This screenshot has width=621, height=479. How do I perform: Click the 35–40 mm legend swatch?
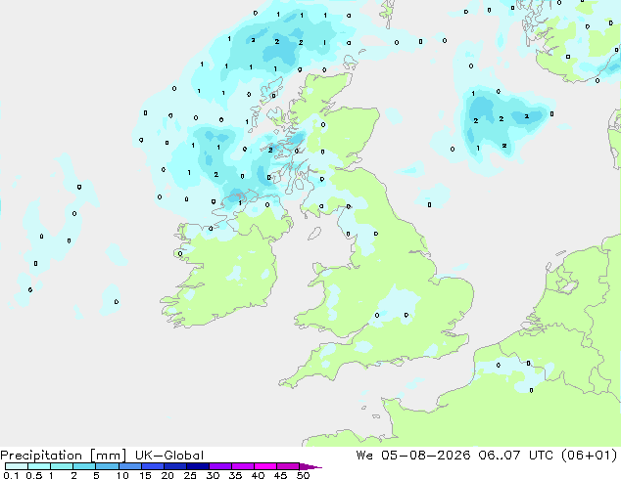pyautogui.click(x=242, y=466)
